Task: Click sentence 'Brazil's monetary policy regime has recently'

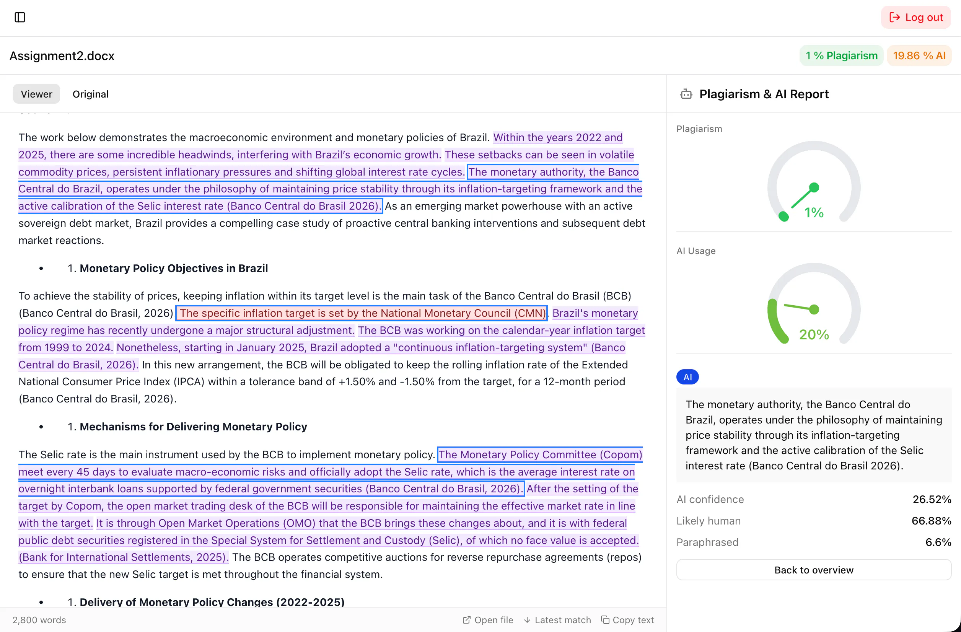Action: [595, 313]
